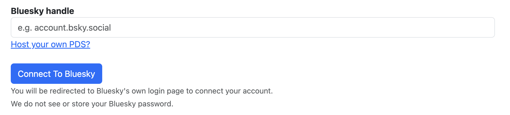
Task: Click the redirect notice text below the button
Action: (141, 91)
